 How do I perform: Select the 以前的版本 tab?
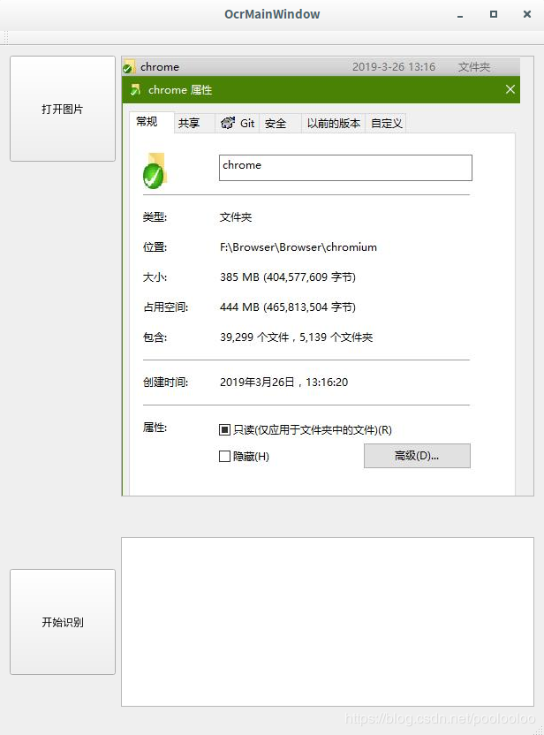333,124
